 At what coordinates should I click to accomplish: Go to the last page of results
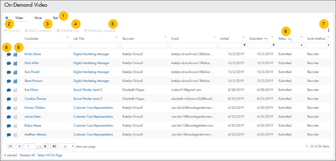[x=54, y=146]
